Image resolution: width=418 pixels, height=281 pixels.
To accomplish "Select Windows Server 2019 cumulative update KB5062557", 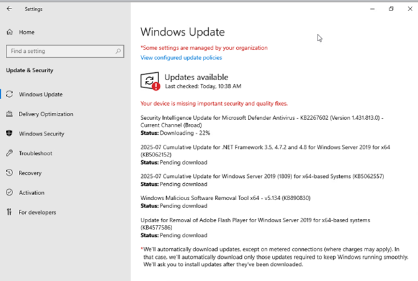I will pyautogui.click(x=262, y=176).
